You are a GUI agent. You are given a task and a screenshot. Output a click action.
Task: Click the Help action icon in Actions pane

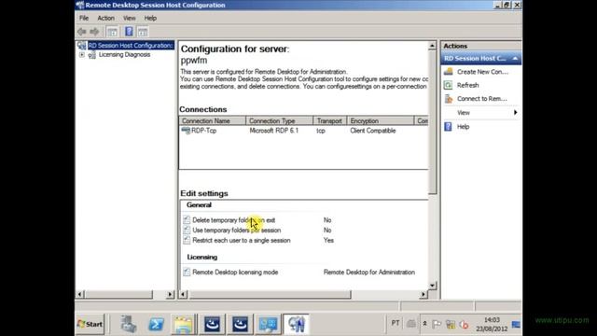point(448,127)
